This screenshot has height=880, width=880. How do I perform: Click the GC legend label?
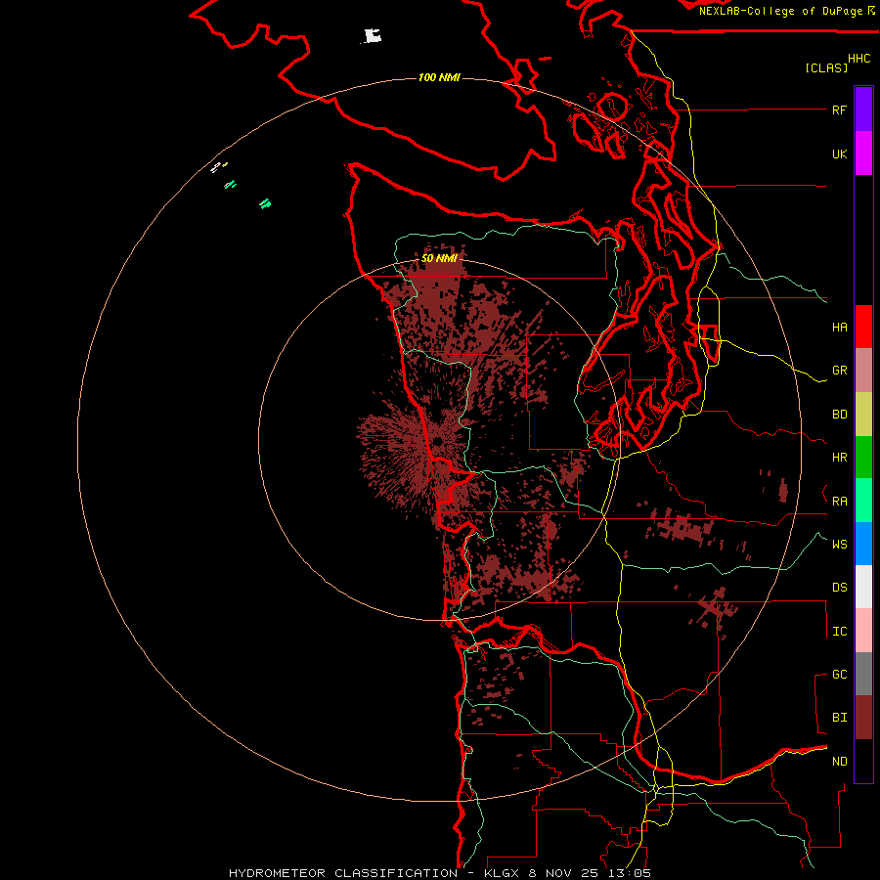click(x=839, y=674)
